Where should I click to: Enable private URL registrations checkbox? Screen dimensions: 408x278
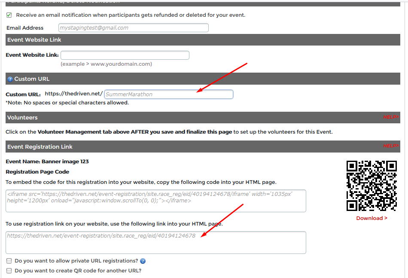(x=9, y=261)
